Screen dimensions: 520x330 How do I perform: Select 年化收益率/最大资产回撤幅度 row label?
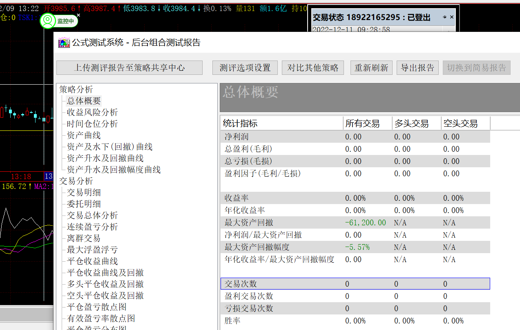coord(279,259)
